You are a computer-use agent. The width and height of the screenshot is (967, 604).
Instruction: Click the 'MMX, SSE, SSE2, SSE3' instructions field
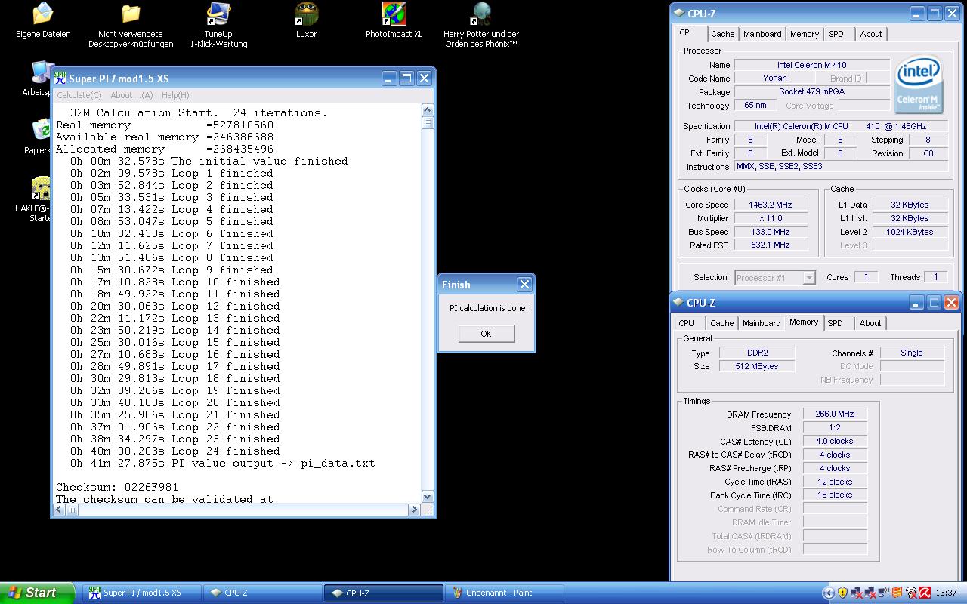842,167
